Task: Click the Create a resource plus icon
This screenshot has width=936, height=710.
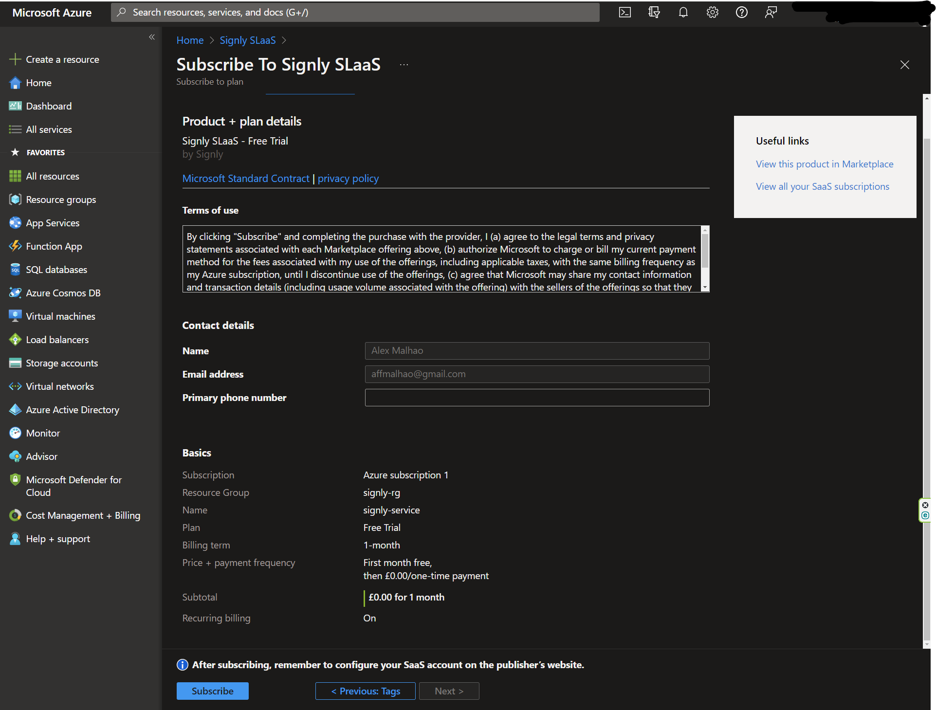Action: point(15,59)
